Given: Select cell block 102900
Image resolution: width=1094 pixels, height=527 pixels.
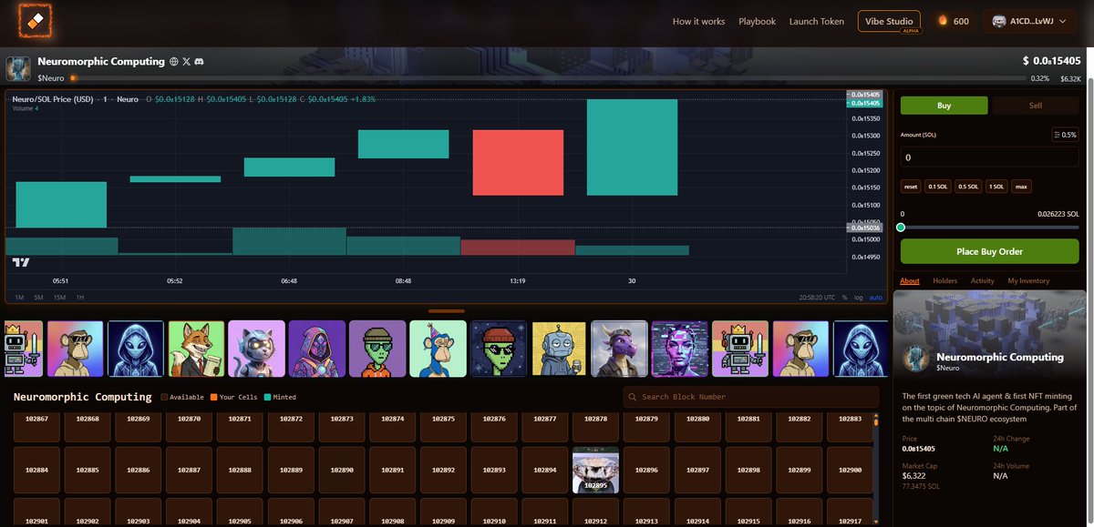Looking at the screenshot, I should [850, 470].
